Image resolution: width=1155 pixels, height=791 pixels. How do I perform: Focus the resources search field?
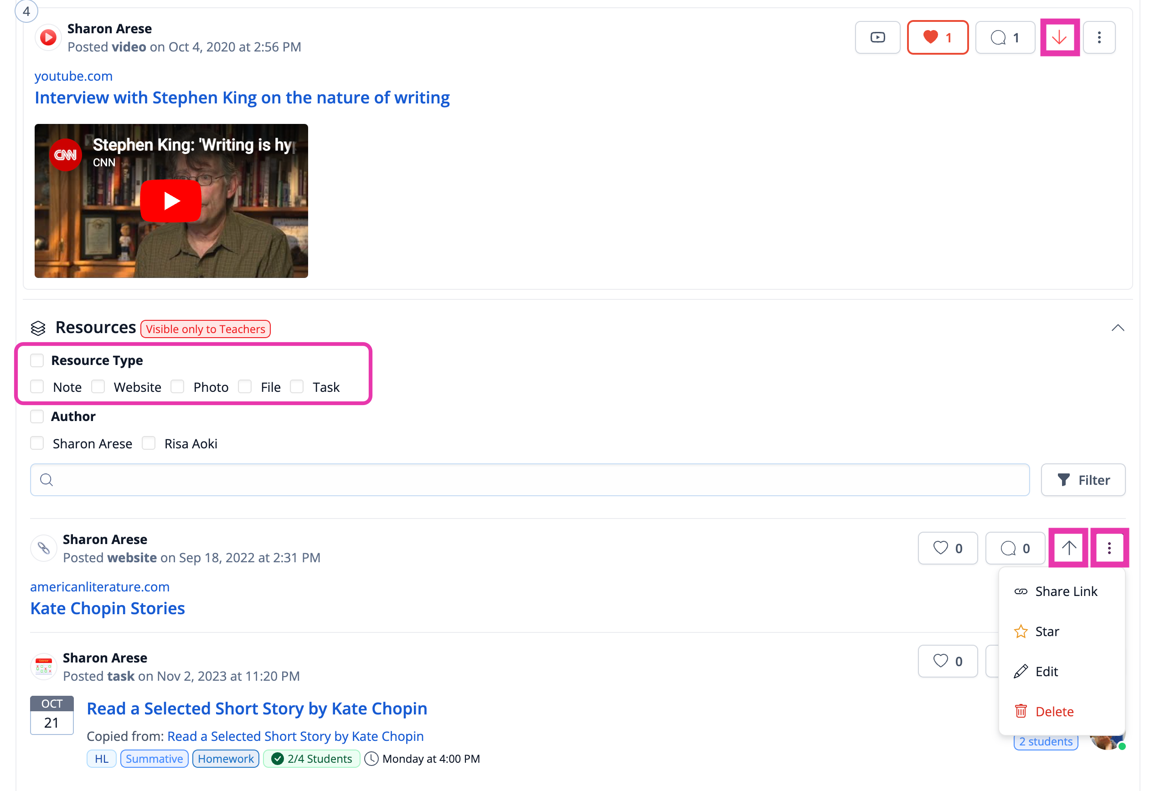tap(530, 479)
